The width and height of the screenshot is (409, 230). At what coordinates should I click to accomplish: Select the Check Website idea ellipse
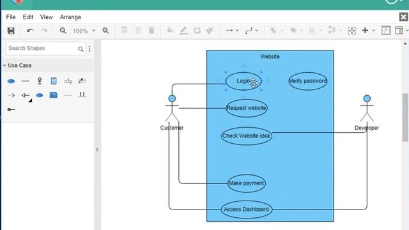click(x=247, y=136)
